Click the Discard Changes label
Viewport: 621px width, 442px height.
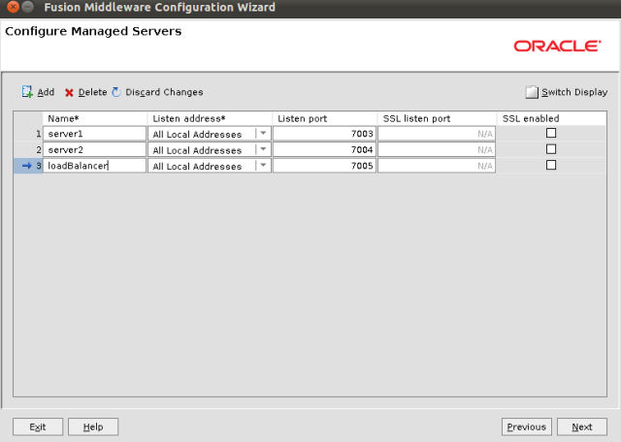pyautogui.click(x=164, y=92)
